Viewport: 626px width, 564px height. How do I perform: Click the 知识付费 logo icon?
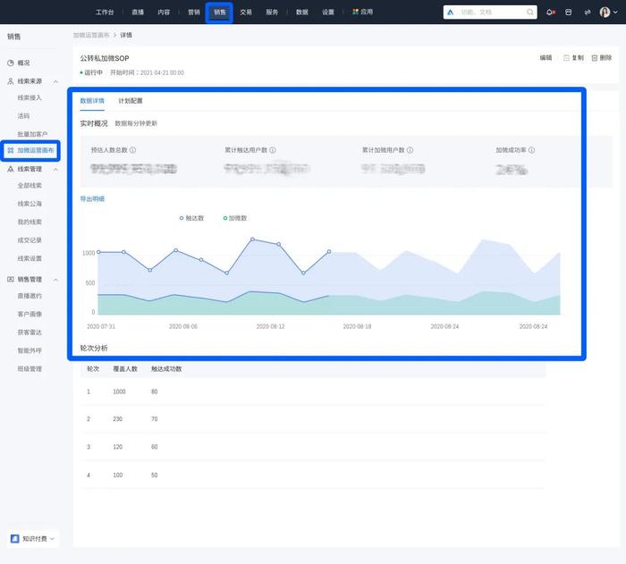[15, 538]
